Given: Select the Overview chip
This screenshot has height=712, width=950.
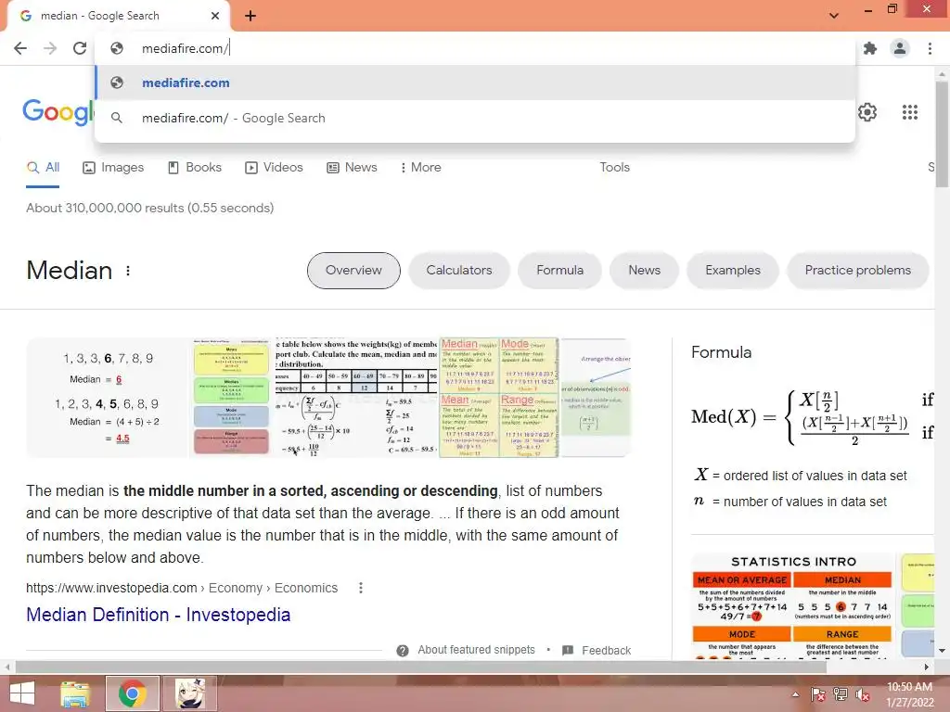Looking at the screenshot, I should pos(353,271).
